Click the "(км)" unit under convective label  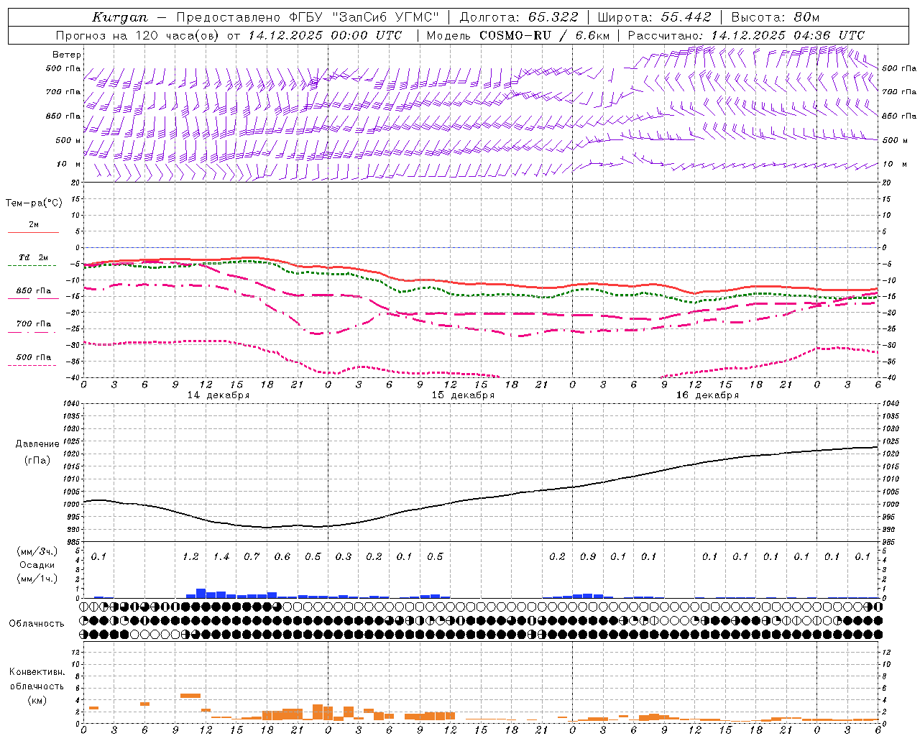coord(37,700)
